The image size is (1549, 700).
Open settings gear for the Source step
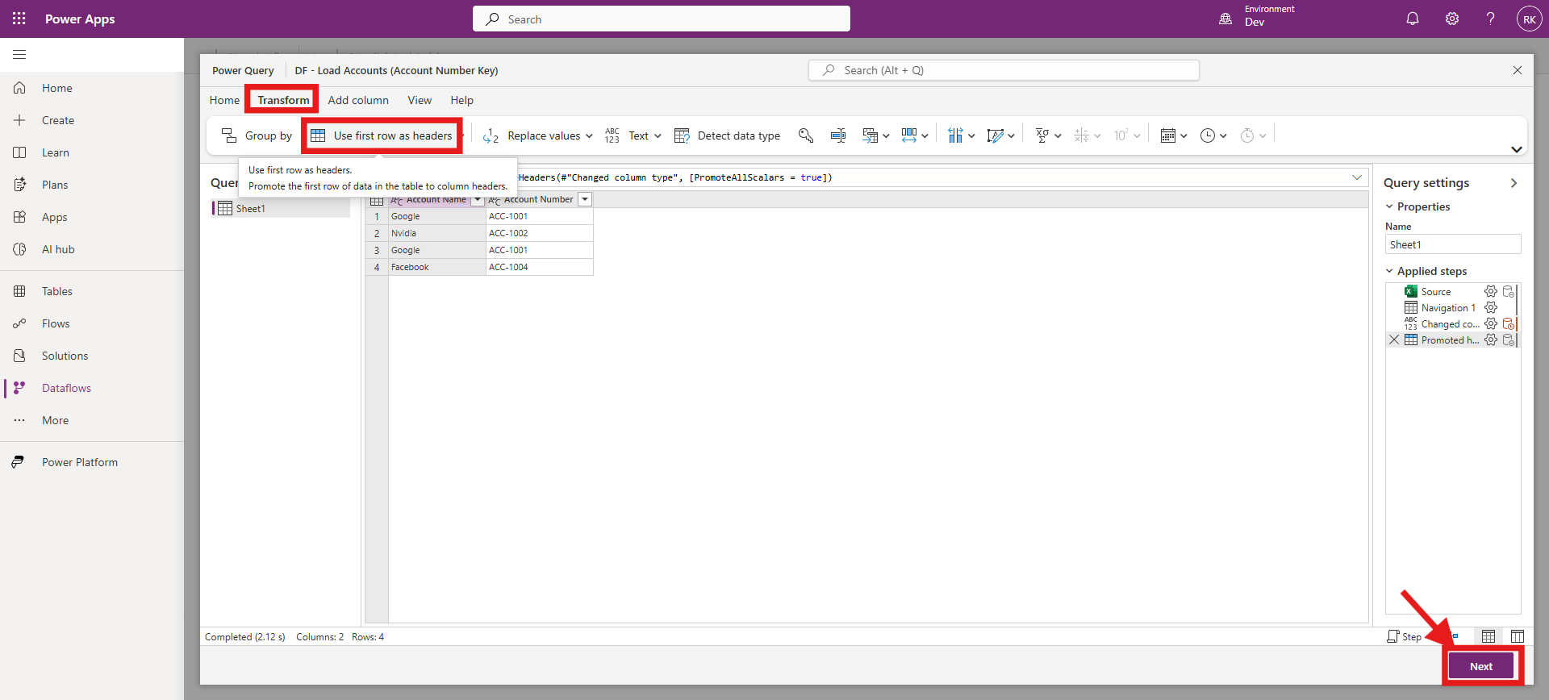[x=1490, y=291]
